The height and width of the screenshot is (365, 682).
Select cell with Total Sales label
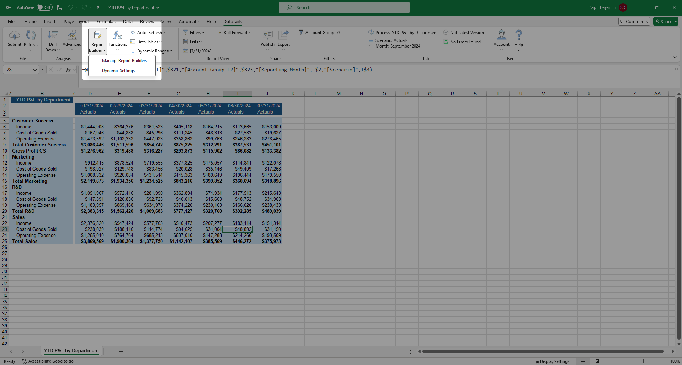click(x=42, y=242)
